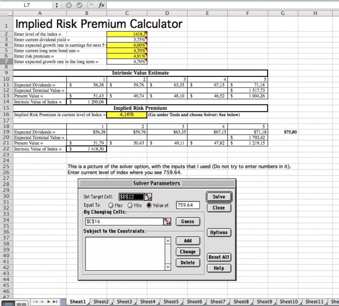339x306 pixels.
Task: Select the Value of radio button in Solver
Action: (x=149, y=204)
